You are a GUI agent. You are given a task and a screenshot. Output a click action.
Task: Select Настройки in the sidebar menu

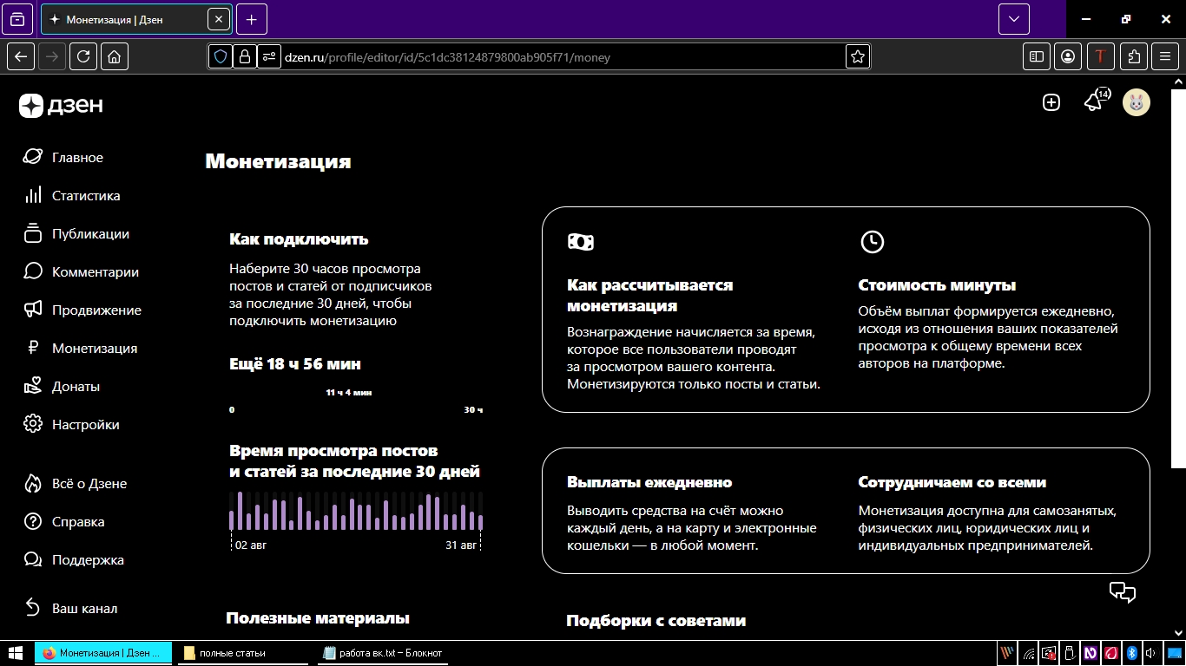click(86, 424)
